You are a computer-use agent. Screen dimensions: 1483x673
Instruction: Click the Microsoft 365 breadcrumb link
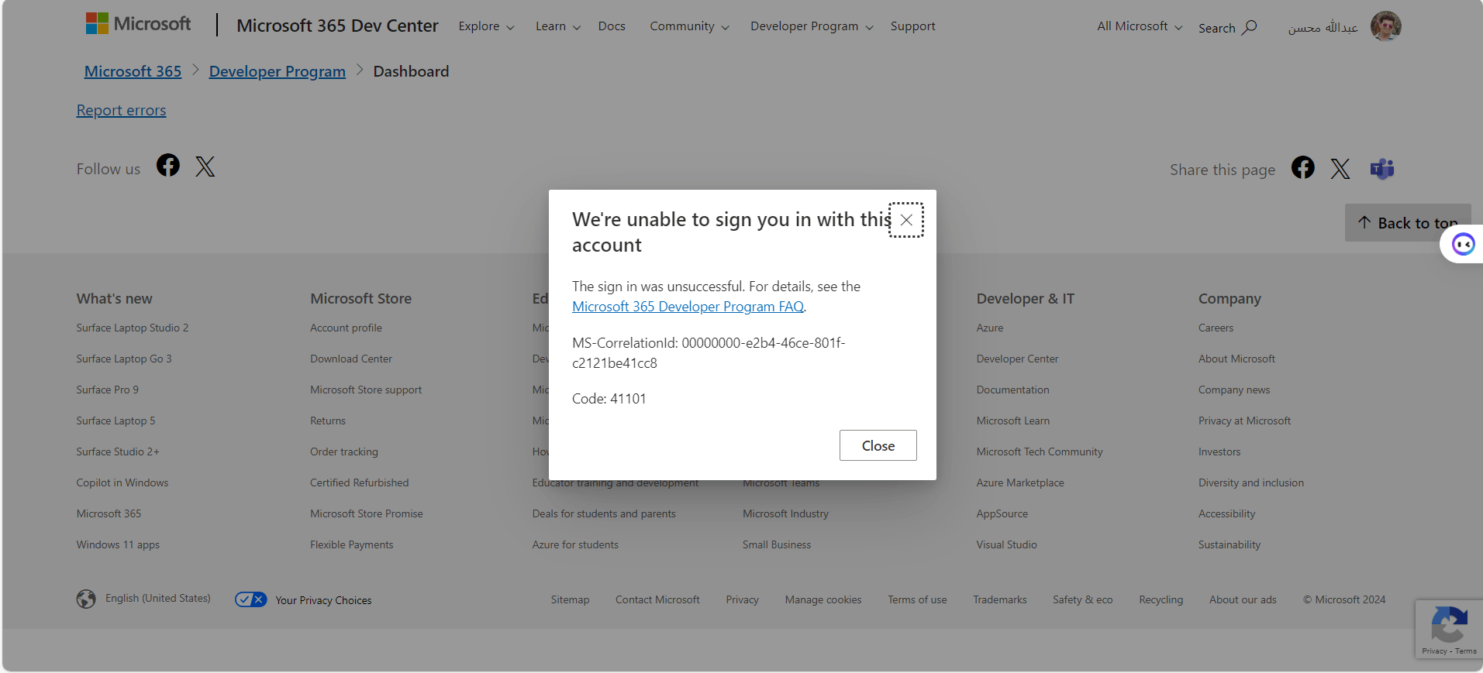click(133, 71)
